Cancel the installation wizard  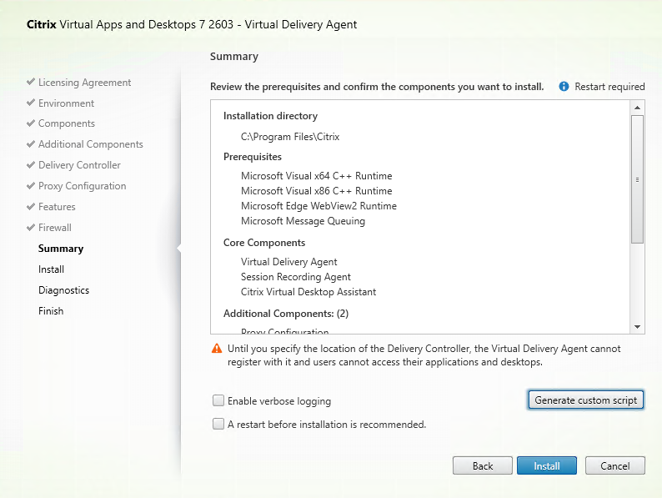click(615, 466)
